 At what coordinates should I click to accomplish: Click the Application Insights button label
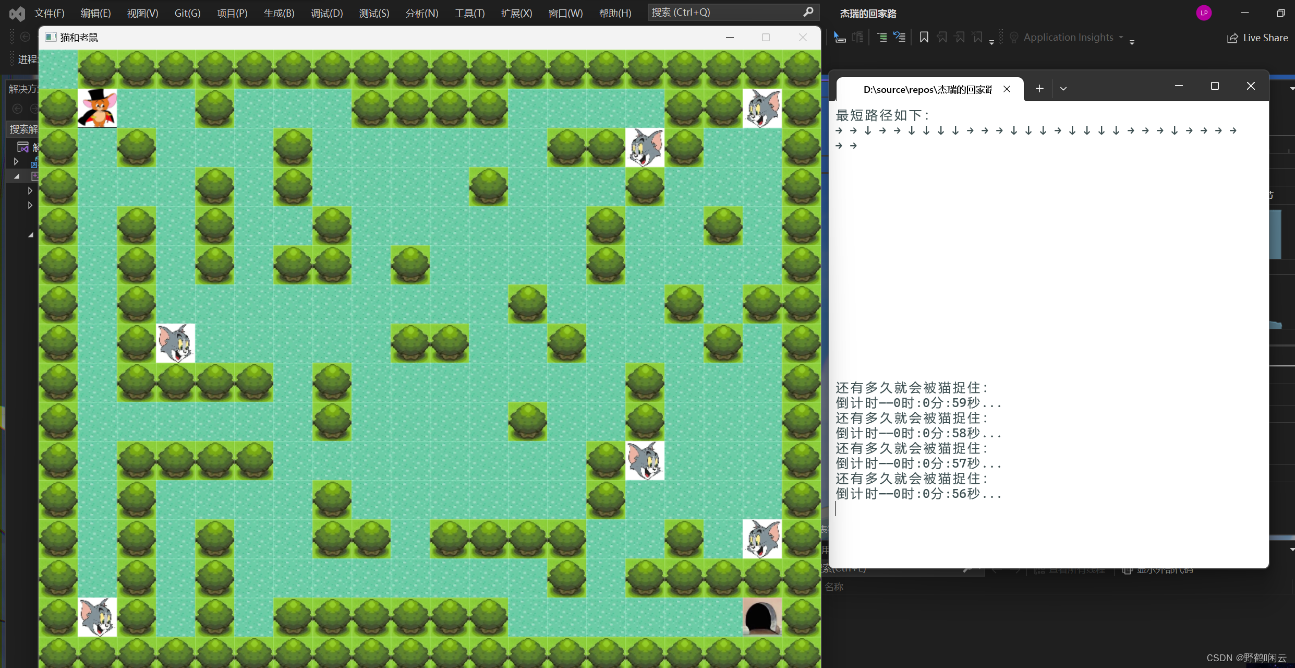tap(1068, 38)
